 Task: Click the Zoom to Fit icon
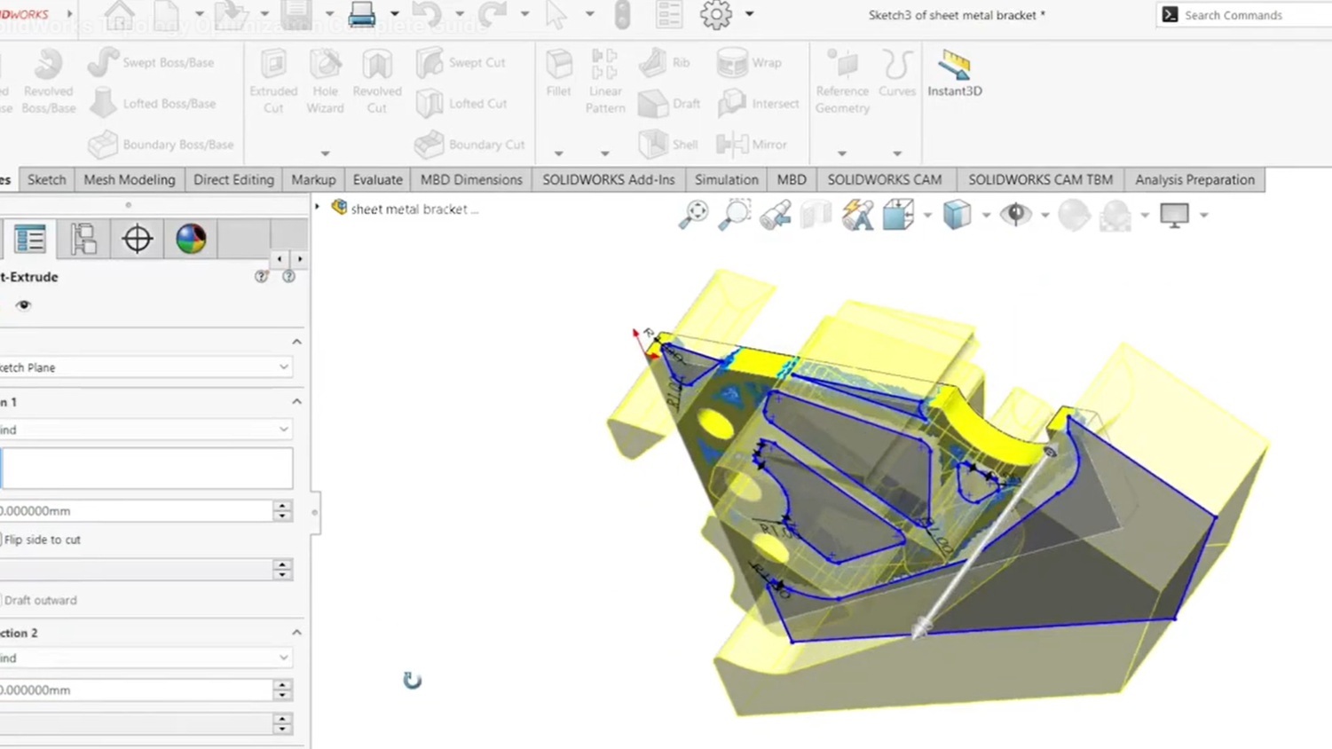coord(694,215)
